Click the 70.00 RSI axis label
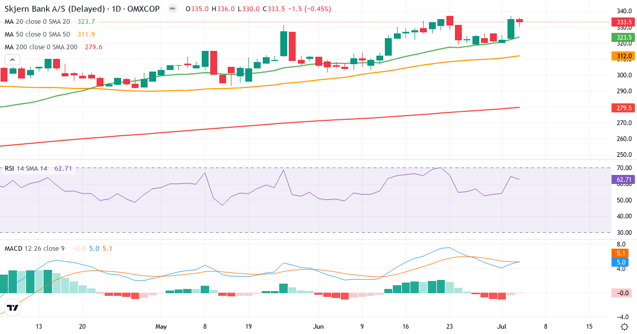637x334 pixels. (x=624, y=168)
